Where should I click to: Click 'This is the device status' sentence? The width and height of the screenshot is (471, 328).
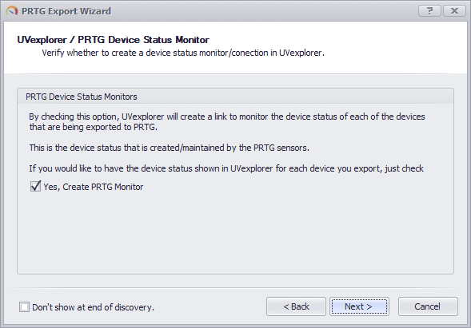(x=169, y=148)
